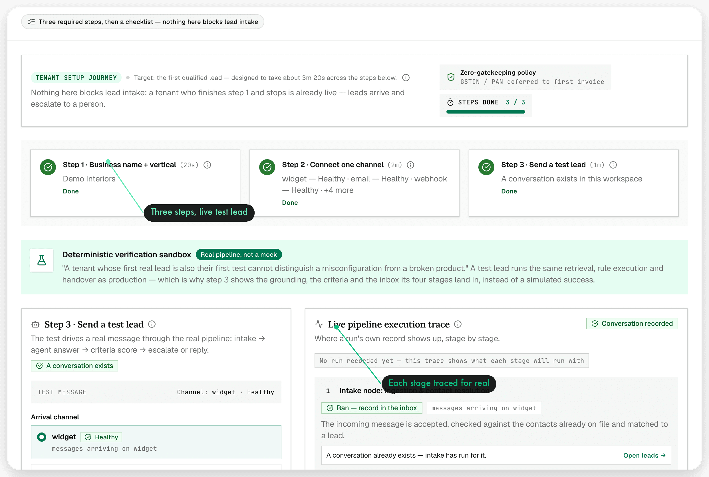Click the No run recorded yet notice
Image resolution: width=709 pixels, height=477 pixels.
(452, 361)
